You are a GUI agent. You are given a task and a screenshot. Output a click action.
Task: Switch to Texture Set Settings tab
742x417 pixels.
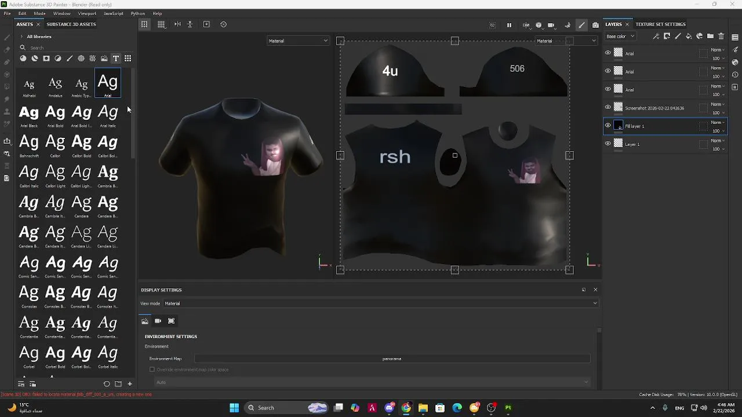click(660, 24)
